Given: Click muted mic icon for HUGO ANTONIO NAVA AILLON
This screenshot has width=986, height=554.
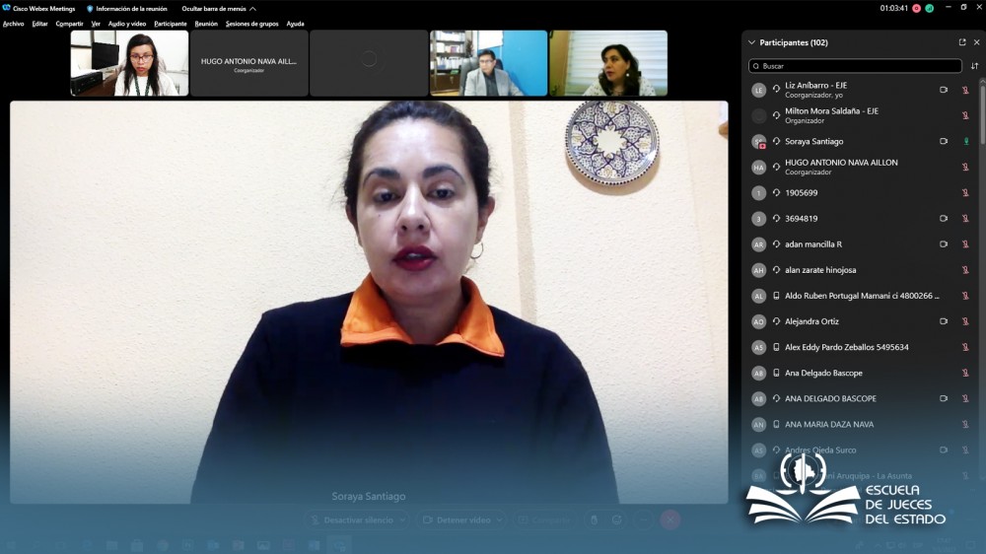Looking at the screenshot, I should (965, 167).
